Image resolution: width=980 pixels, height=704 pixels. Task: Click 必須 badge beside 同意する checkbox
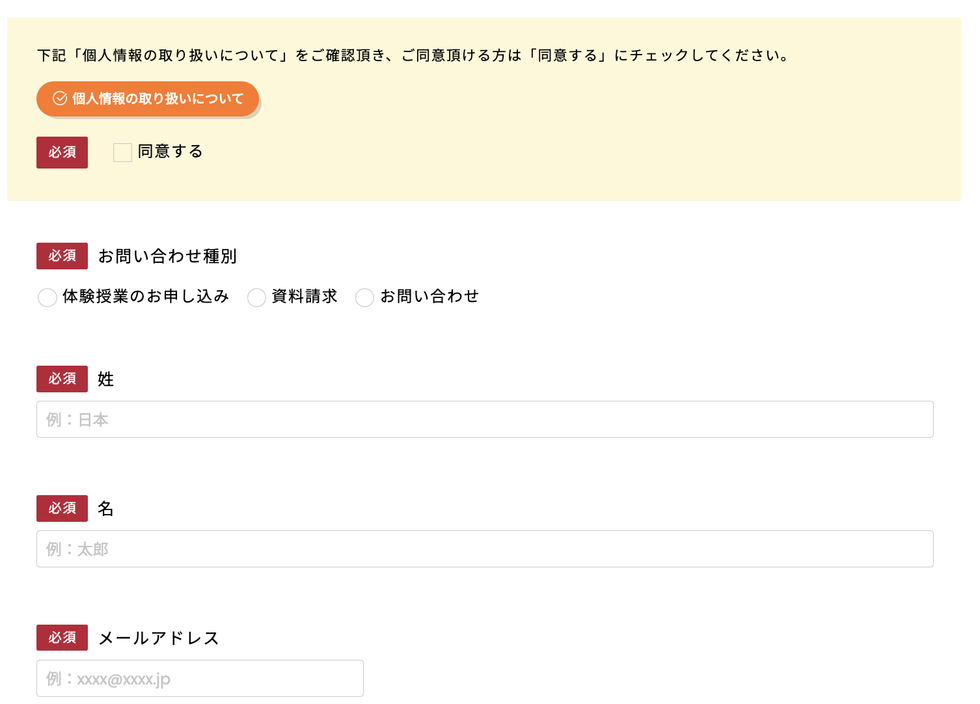click(x=62, y=152)
